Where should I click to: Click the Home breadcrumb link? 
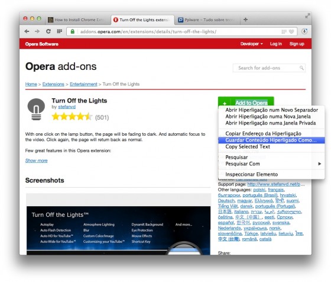[31, 84]
